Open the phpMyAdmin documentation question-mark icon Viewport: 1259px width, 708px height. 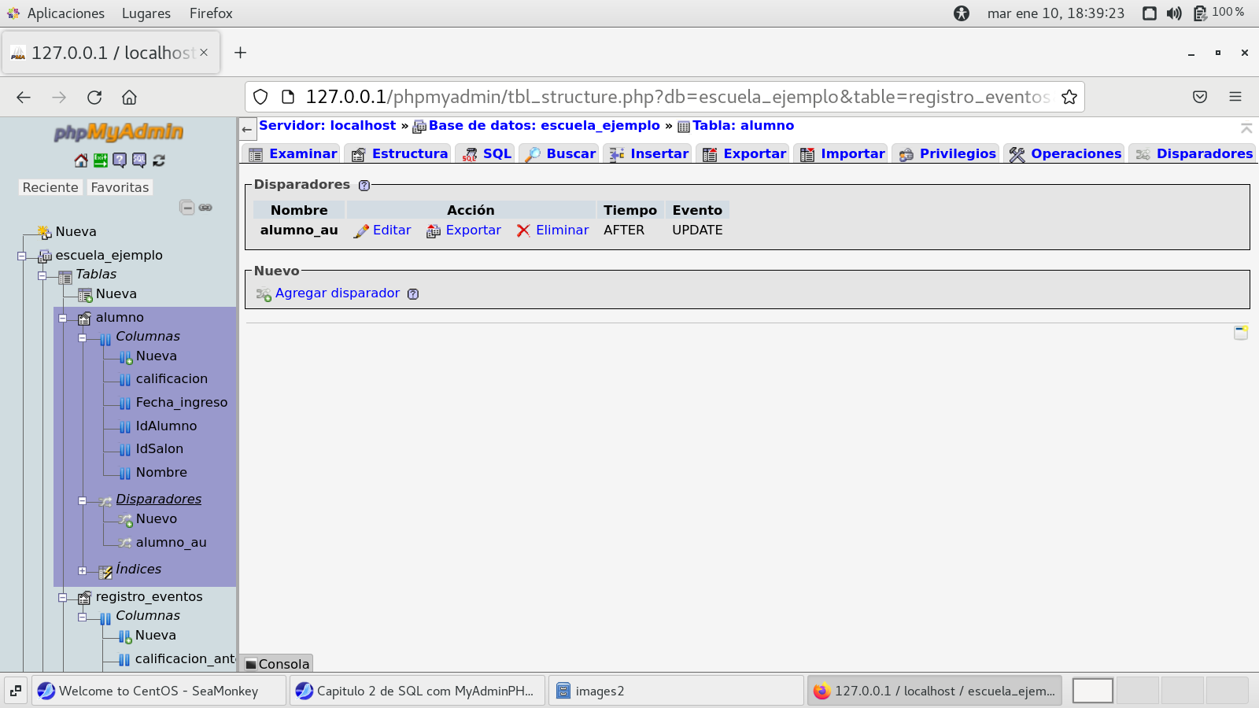(120, 160)
